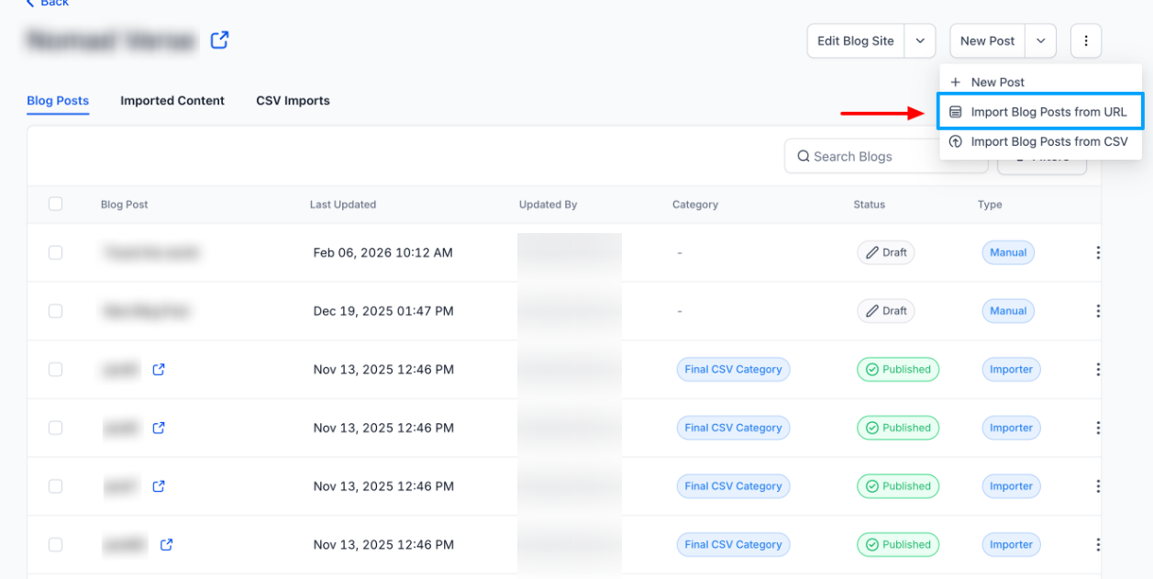The width and height of the screenshot is (1153, 579).
Task: Click the Back arrow at top left
Action: pyautogui.click(x=30, y=4)
